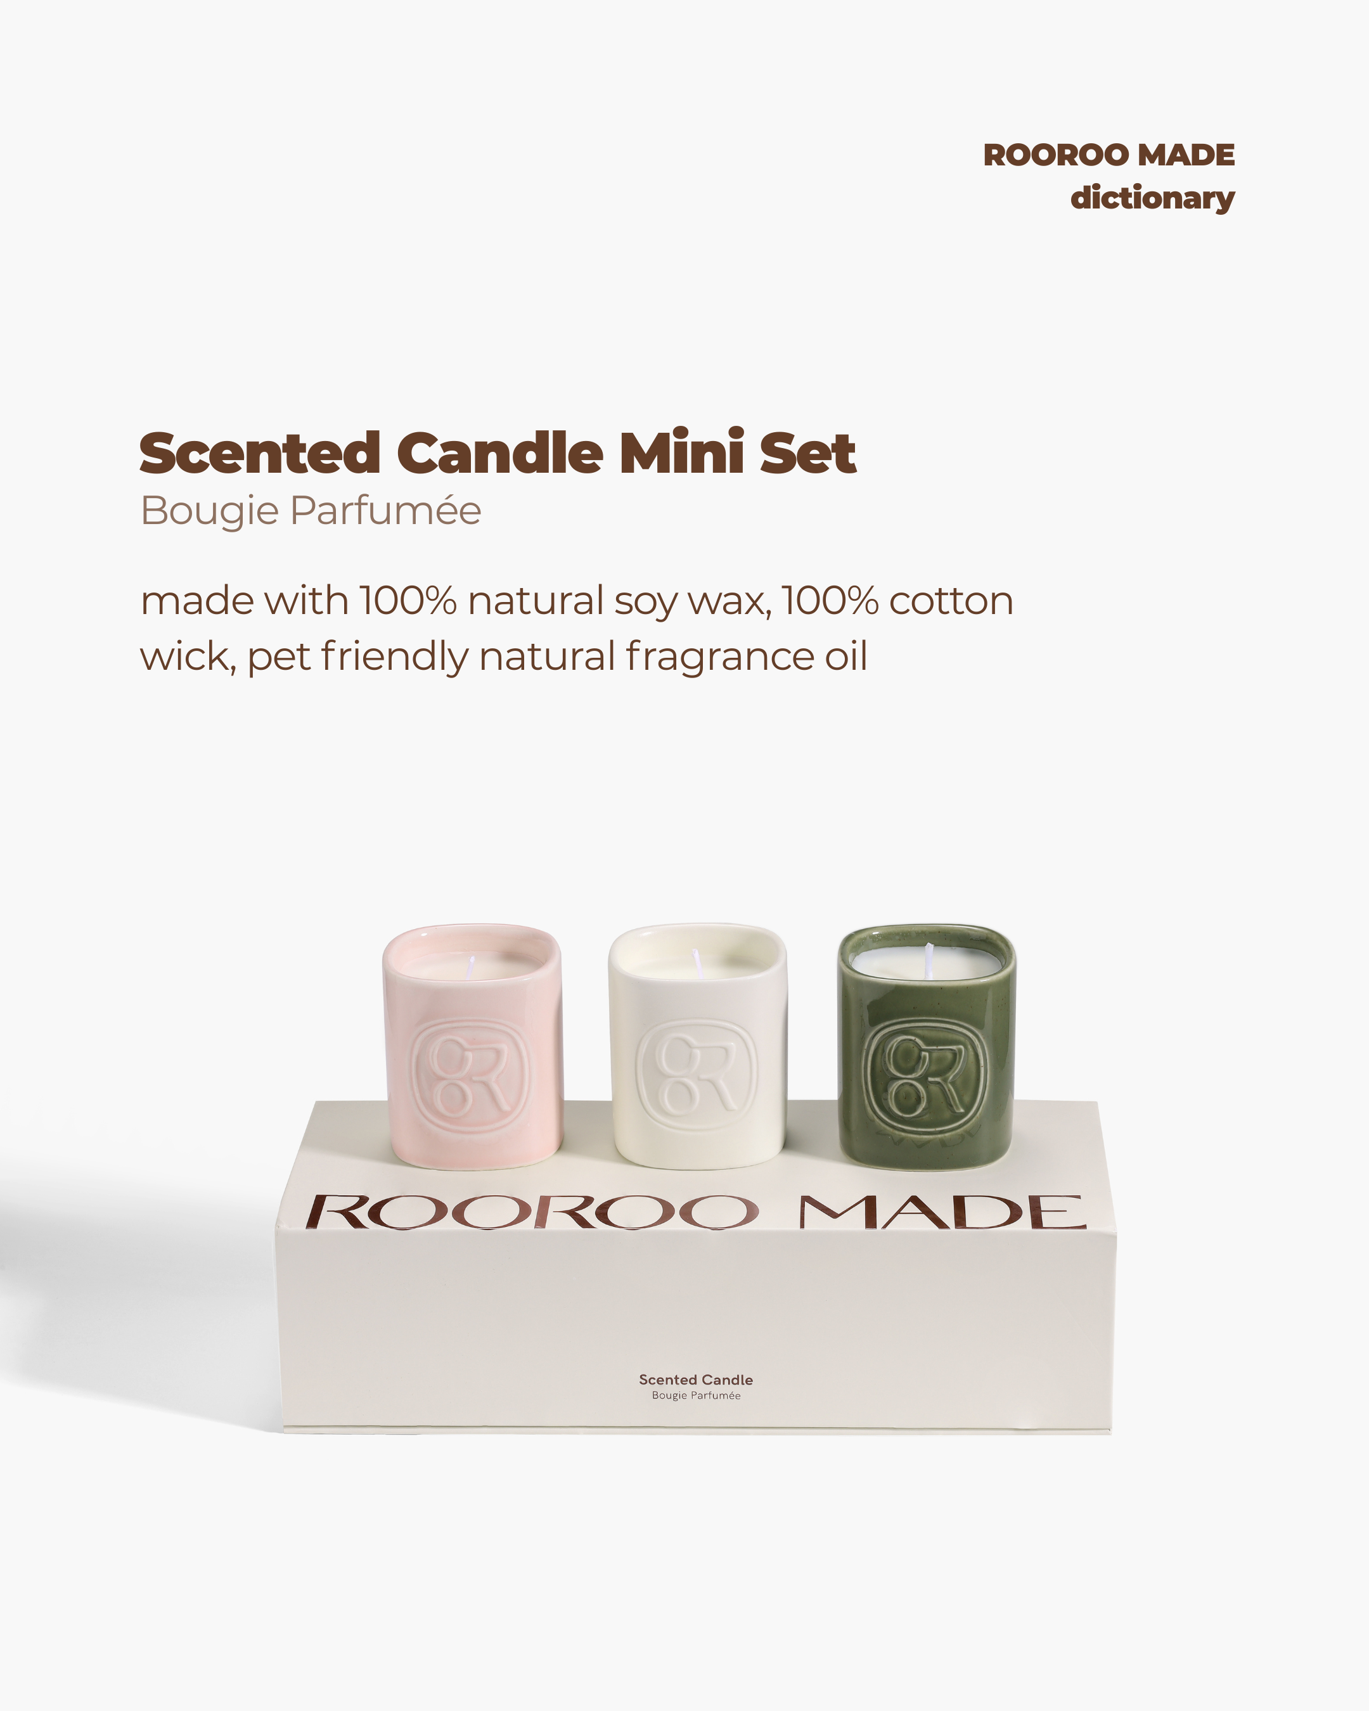
Task: Select the pink ceramic candle
Action: [472, 1046]
